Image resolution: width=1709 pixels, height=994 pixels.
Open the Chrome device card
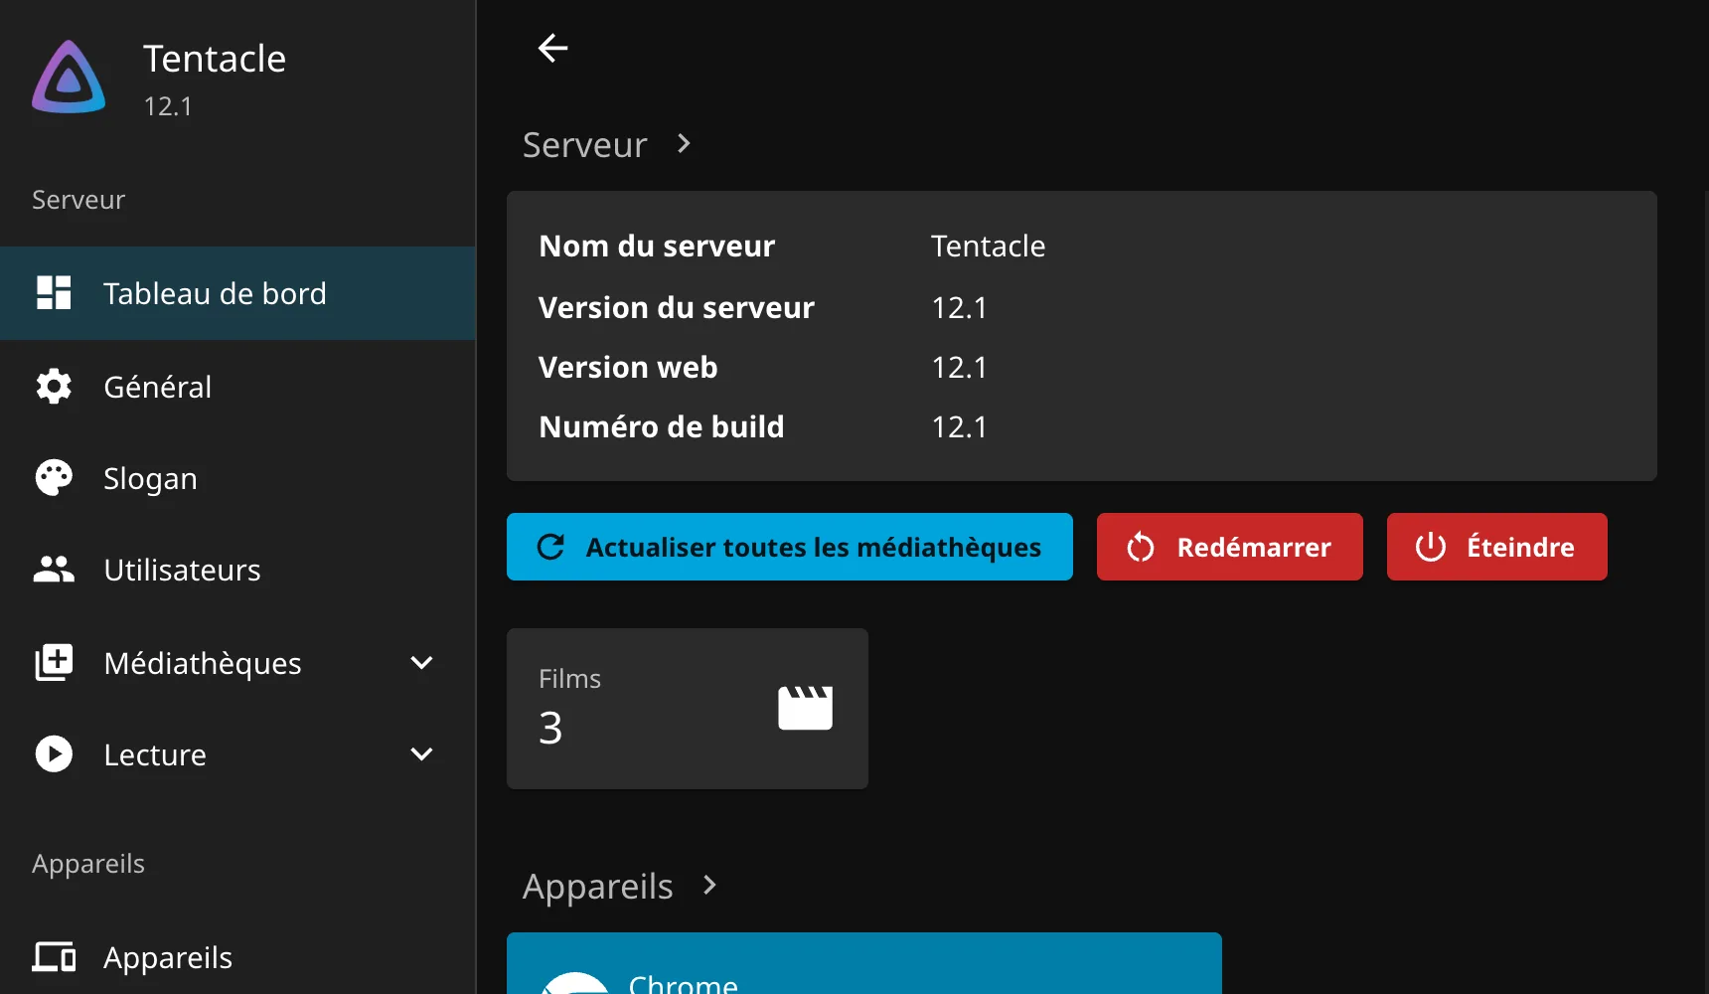864,963
